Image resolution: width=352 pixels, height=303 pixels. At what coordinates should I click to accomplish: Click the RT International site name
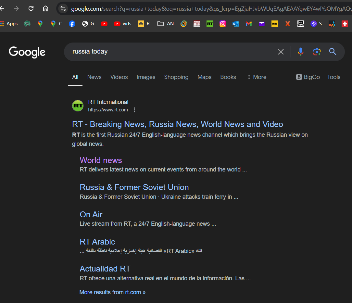[x=108, y=102]
